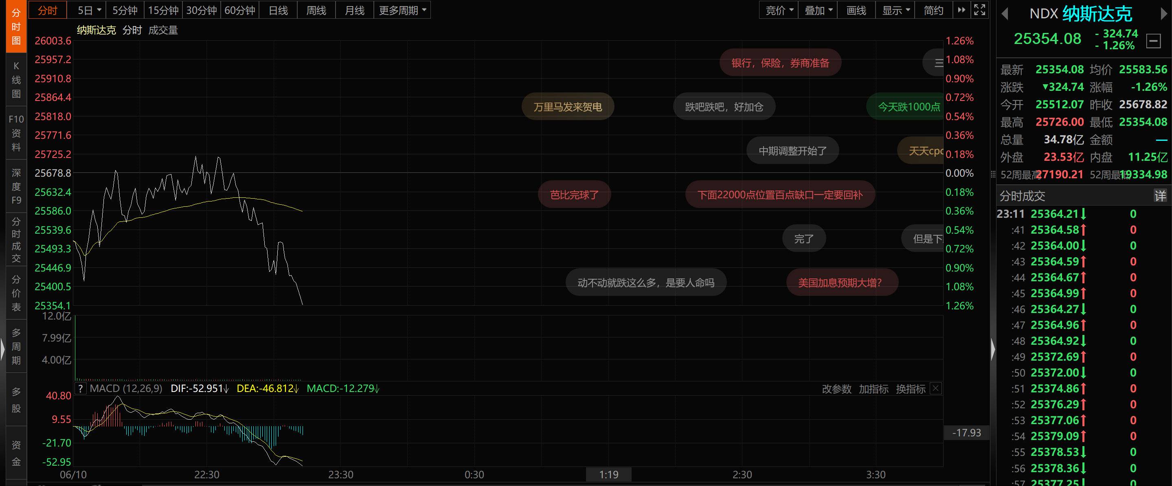Switch to 分时图 view in sidebar

point(16,26)
